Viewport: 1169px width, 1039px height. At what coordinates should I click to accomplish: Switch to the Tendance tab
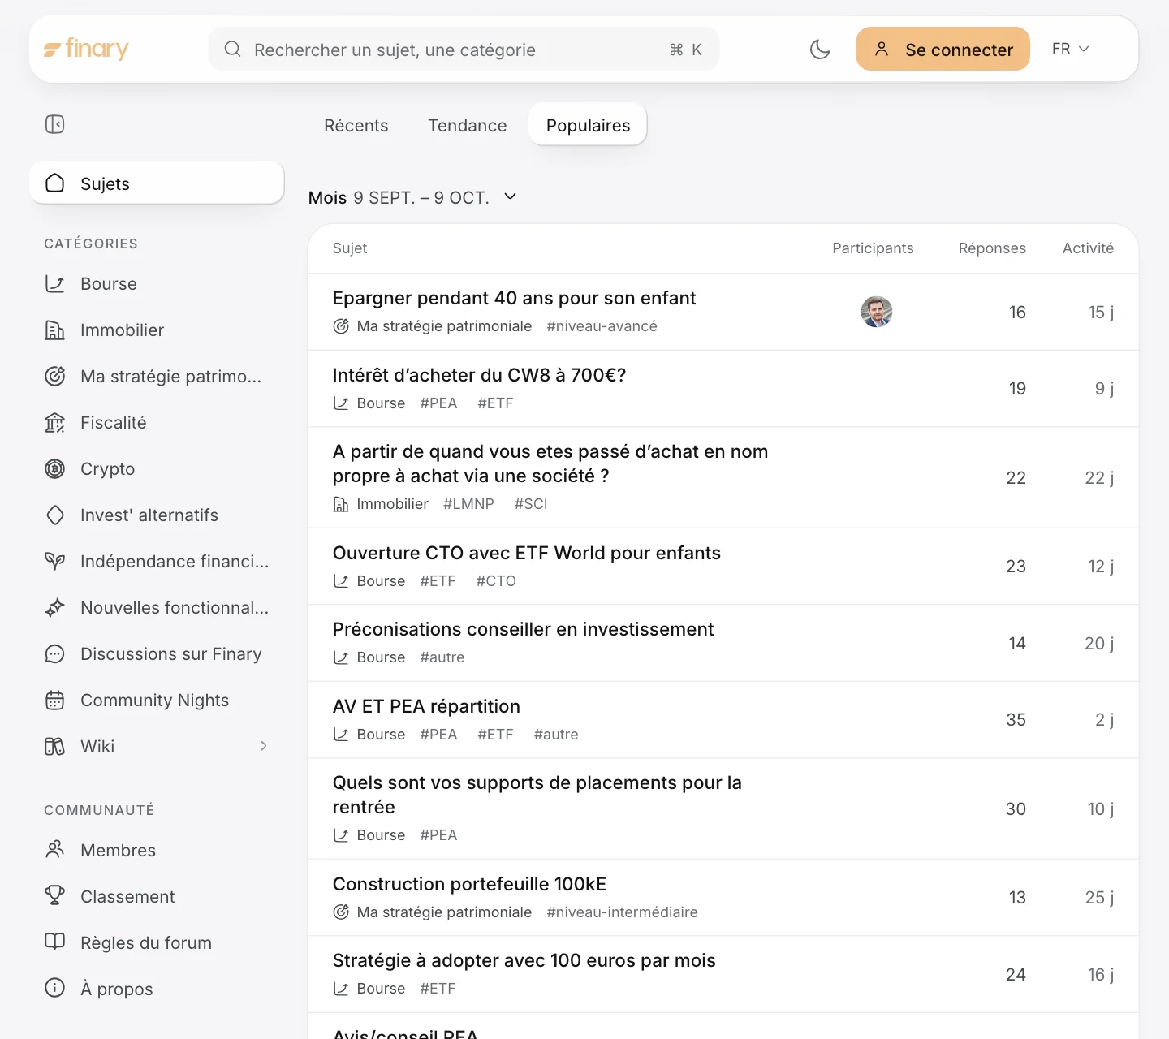pyautogui.click(x=468, y=125)
